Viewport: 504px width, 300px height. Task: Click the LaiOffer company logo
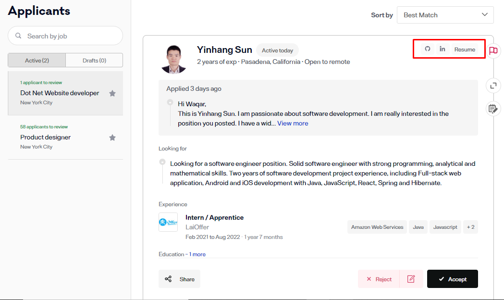[x=168, y=222]
